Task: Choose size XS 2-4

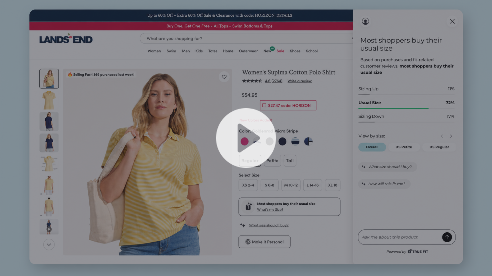Action: 248,185
